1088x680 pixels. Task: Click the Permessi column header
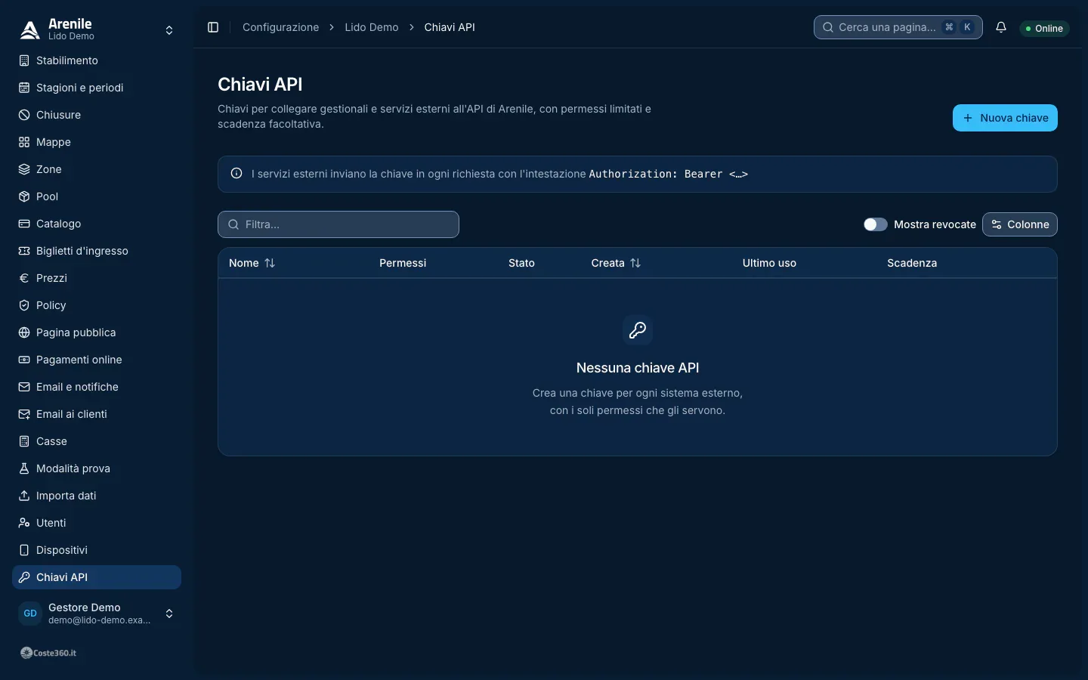click(403, 263)
